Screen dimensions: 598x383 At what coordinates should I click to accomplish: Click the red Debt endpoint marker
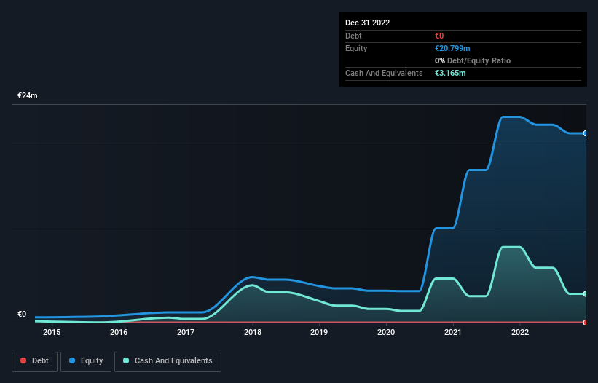586,323
